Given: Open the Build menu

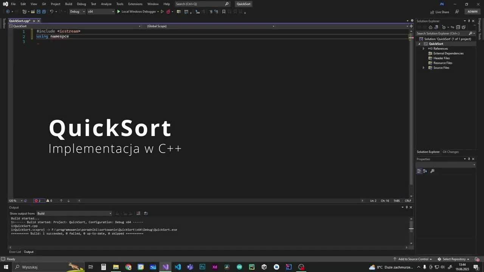Looking at the screenshot, I should click(x=68, y=4).
